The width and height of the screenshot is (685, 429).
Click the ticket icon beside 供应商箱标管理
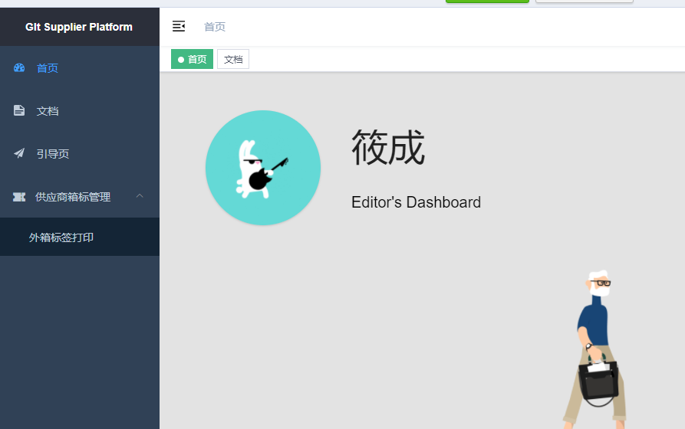(x=19, y=197)
